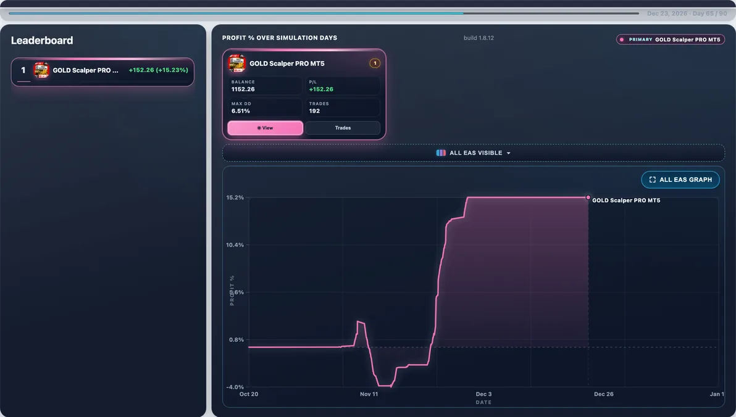Click the Dec 3 x-axis date label
736x417 pixels.
click(484, 394)
